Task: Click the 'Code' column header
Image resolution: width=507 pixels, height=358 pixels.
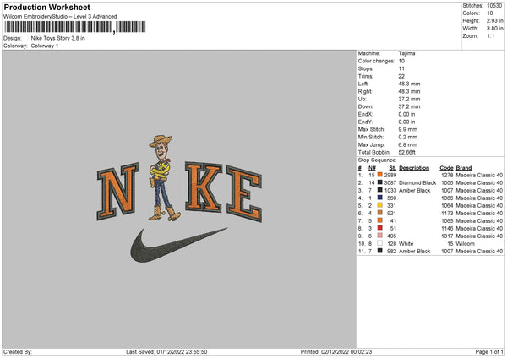Action: point(446,168)
